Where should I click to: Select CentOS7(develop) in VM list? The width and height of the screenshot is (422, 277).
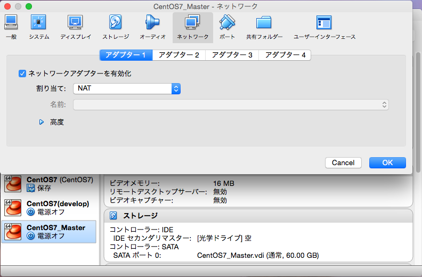[x=48, y=208]
